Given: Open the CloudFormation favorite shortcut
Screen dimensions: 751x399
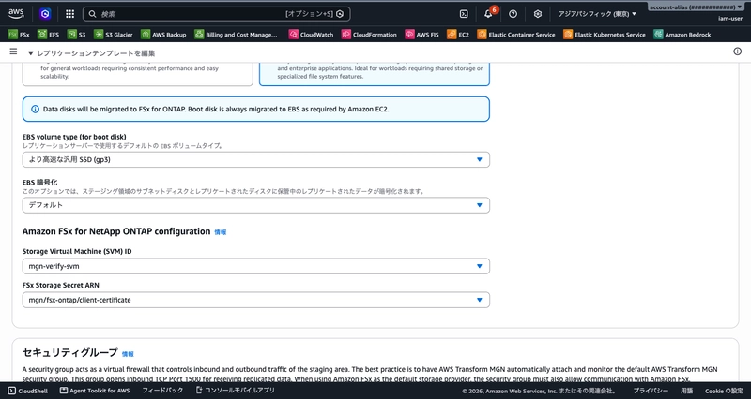Looking at the screenshot, I should click(x=369, y=35).
